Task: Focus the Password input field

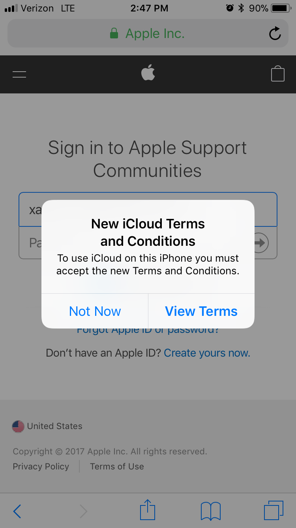Action: [148, 243]
